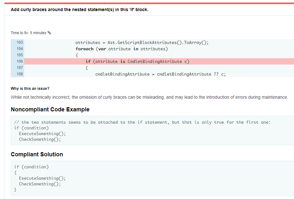
Task: Click line number 107 in the code gutter
Action: tap(20, 68)
